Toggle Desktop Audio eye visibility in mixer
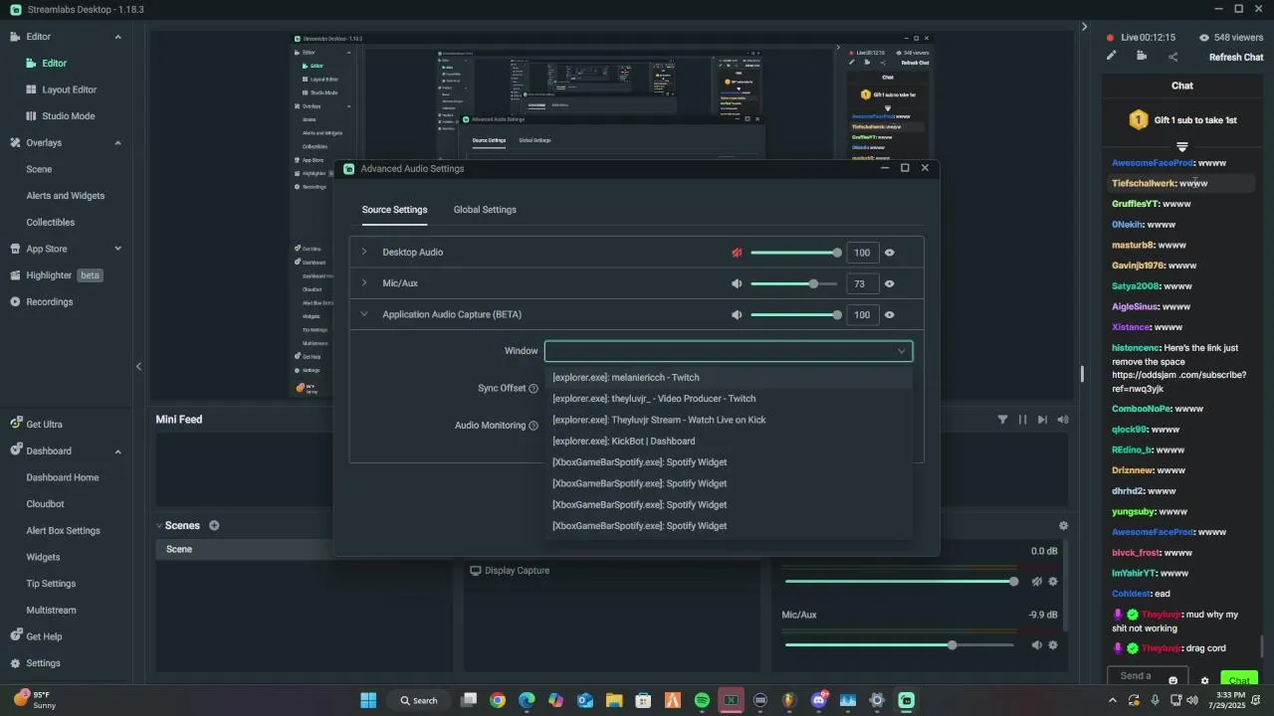 pos(889,253)
